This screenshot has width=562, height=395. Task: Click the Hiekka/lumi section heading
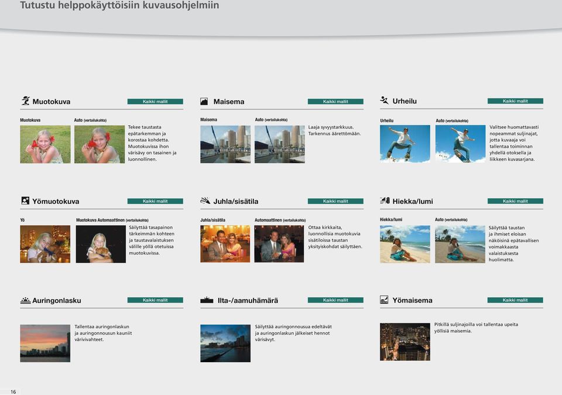(413, 201)
